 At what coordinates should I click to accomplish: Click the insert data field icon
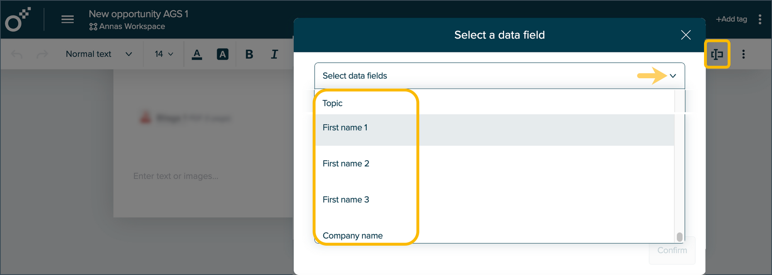[x=717, y=54]
